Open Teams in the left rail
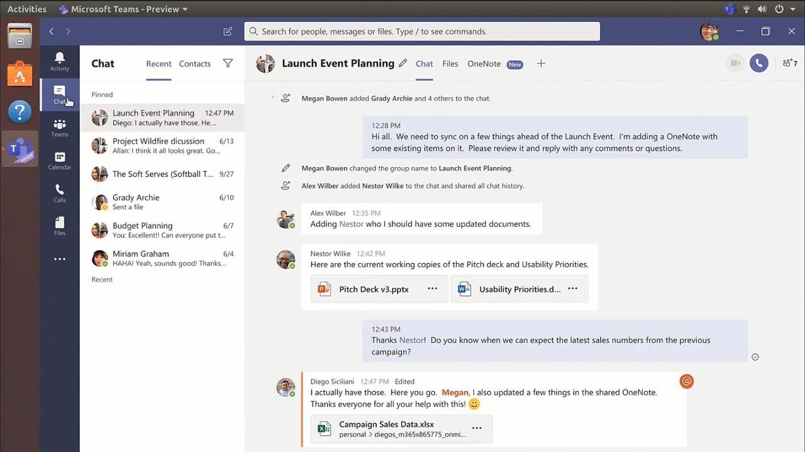This screenshot has width=805, height=452. click(x=60, y=128)
